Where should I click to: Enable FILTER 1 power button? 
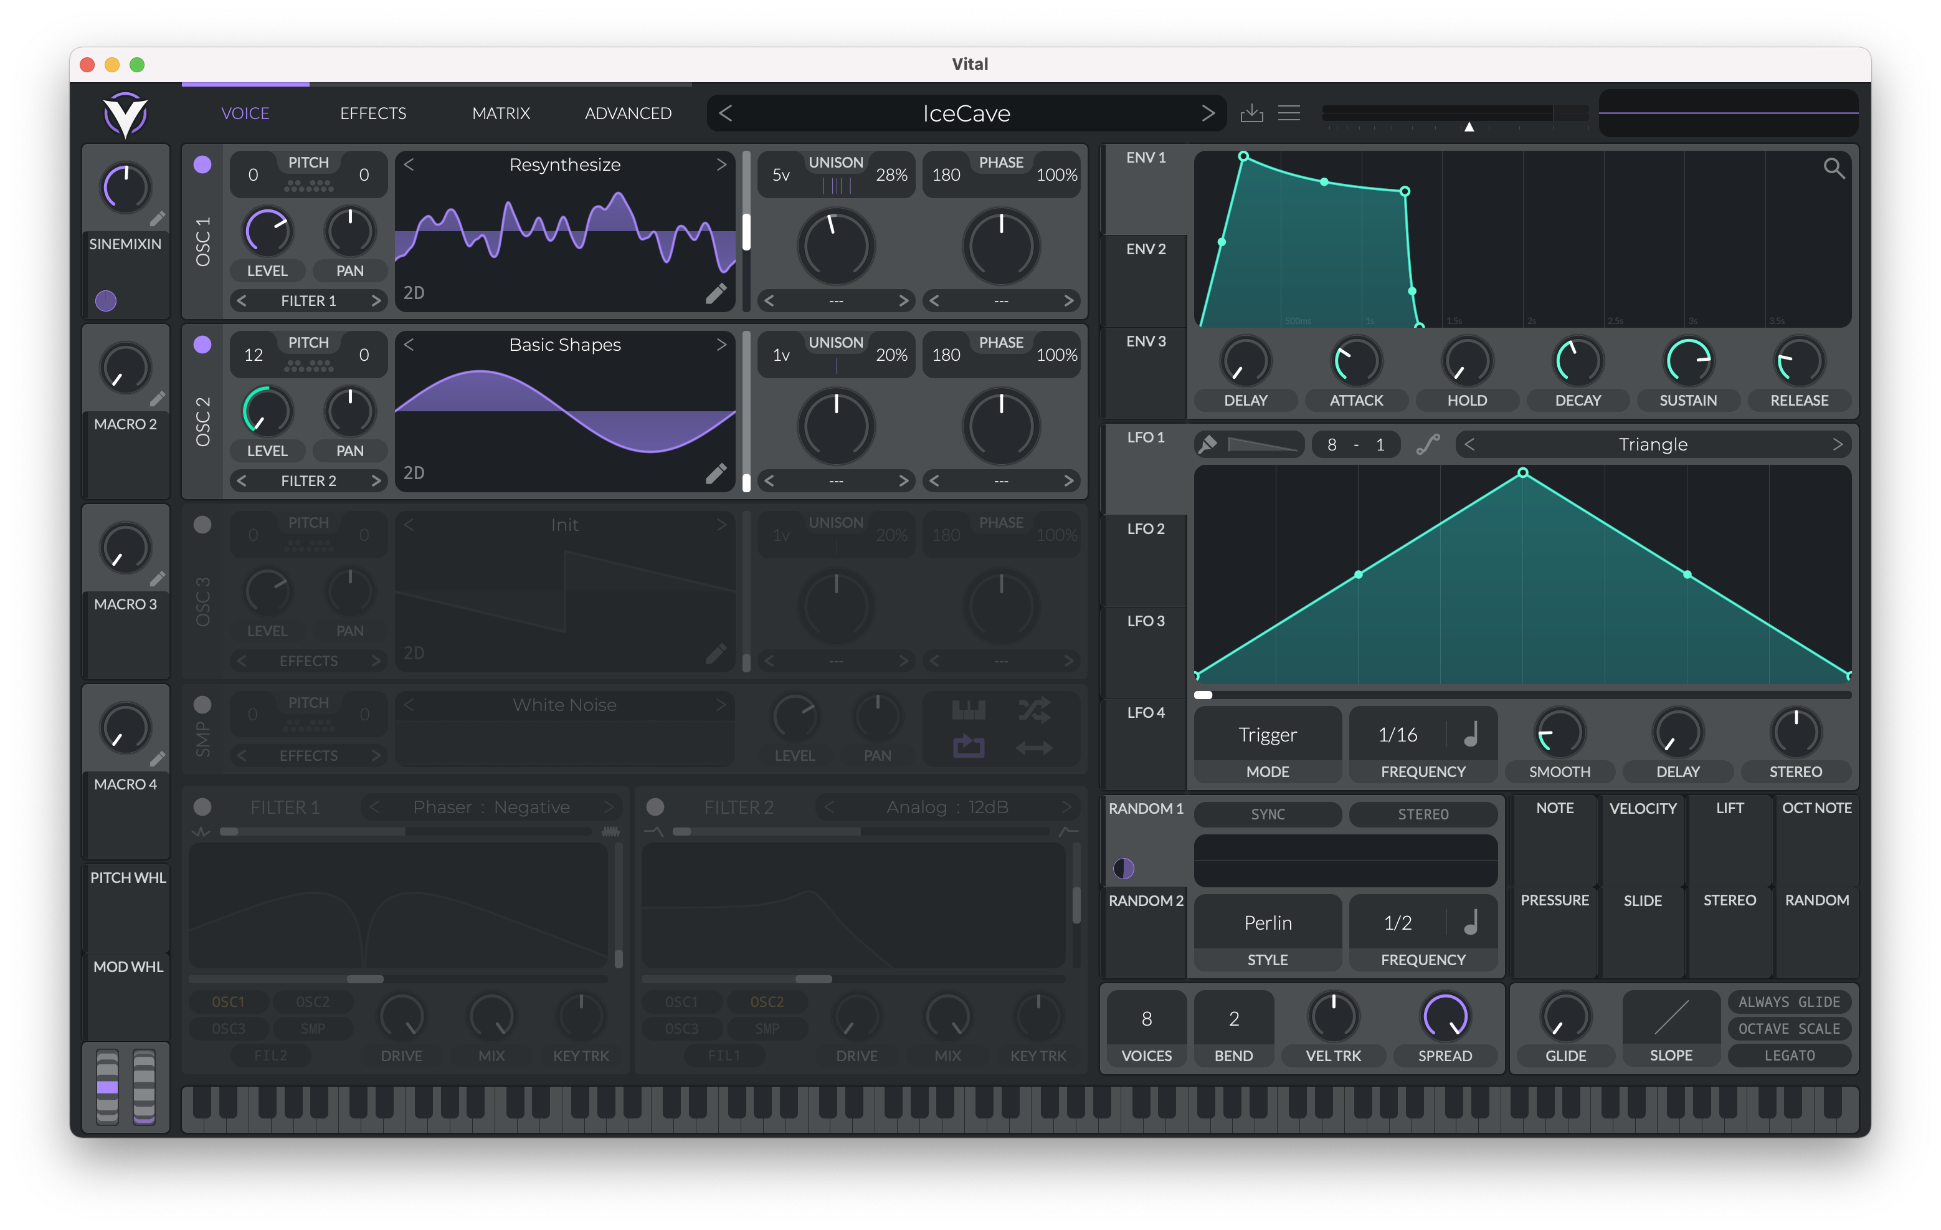pos(202,806)
